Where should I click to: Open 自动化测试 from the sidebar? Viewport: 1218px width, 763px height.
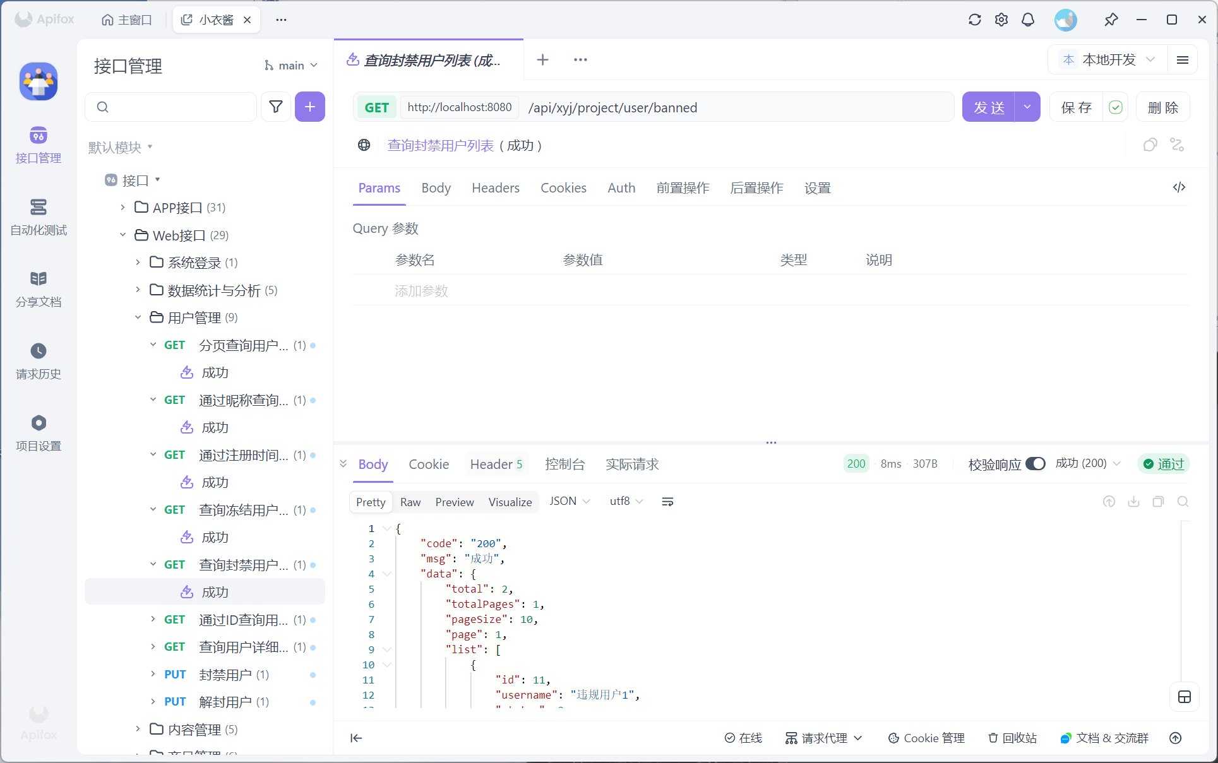[39, 216]
